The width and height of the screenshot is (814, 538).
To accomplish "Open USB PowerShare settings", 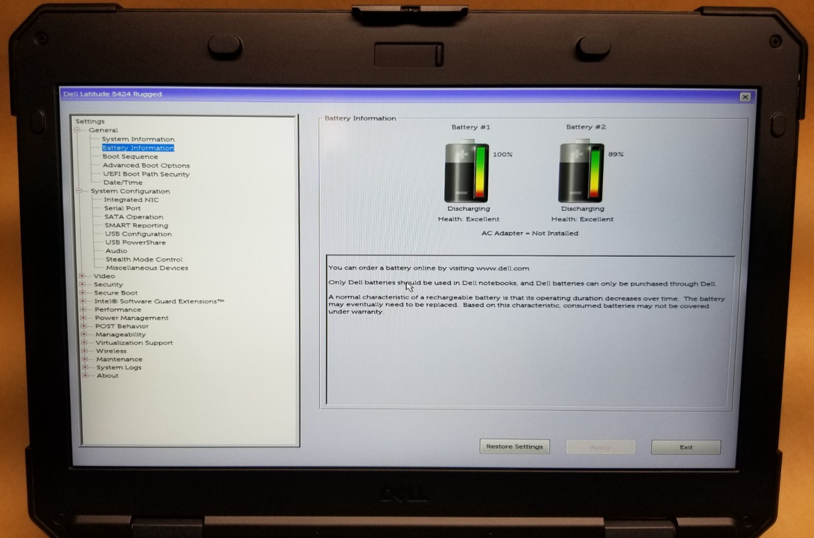I will [x=136, y=242].
